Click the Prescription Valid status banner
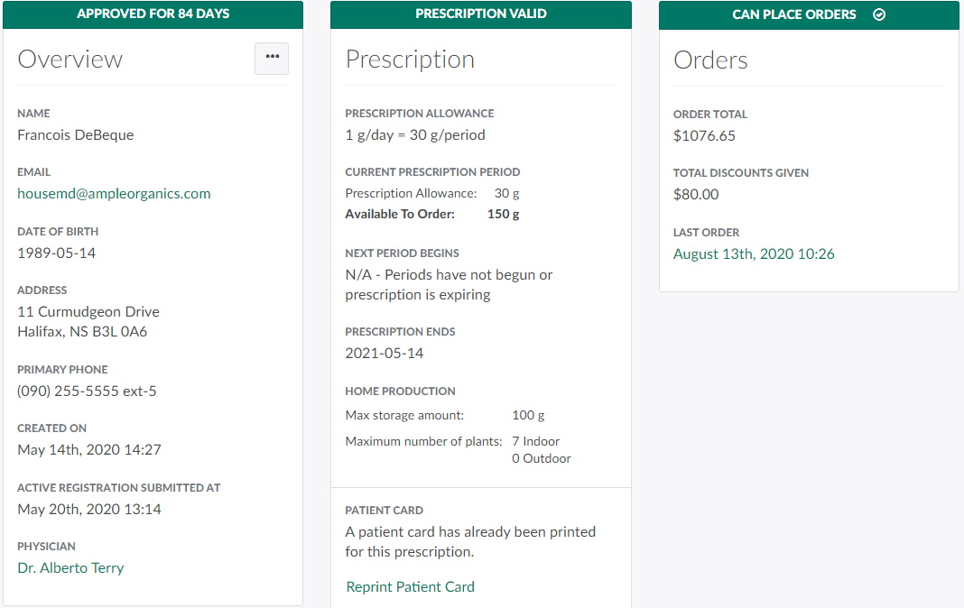Viewport: 964px width, 608px height. coord(480,14)
